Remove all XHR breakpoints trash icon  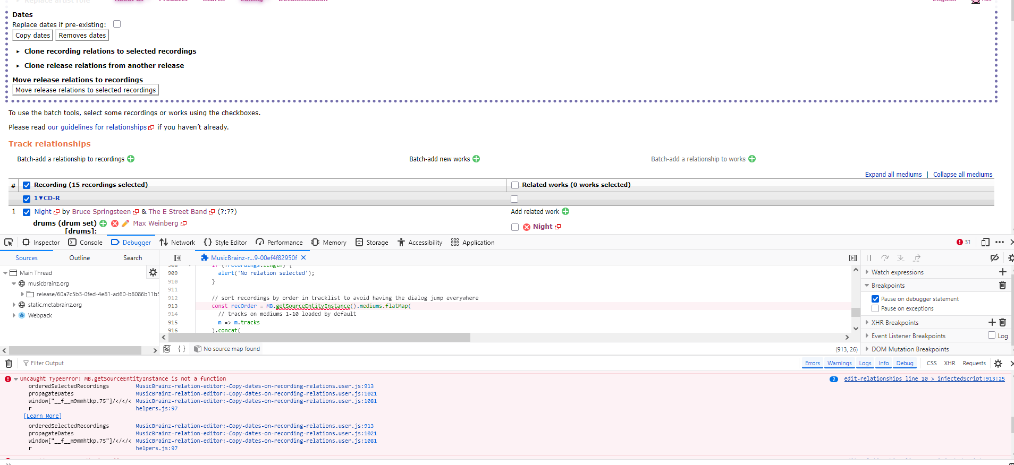click(x=1003, y=322)
